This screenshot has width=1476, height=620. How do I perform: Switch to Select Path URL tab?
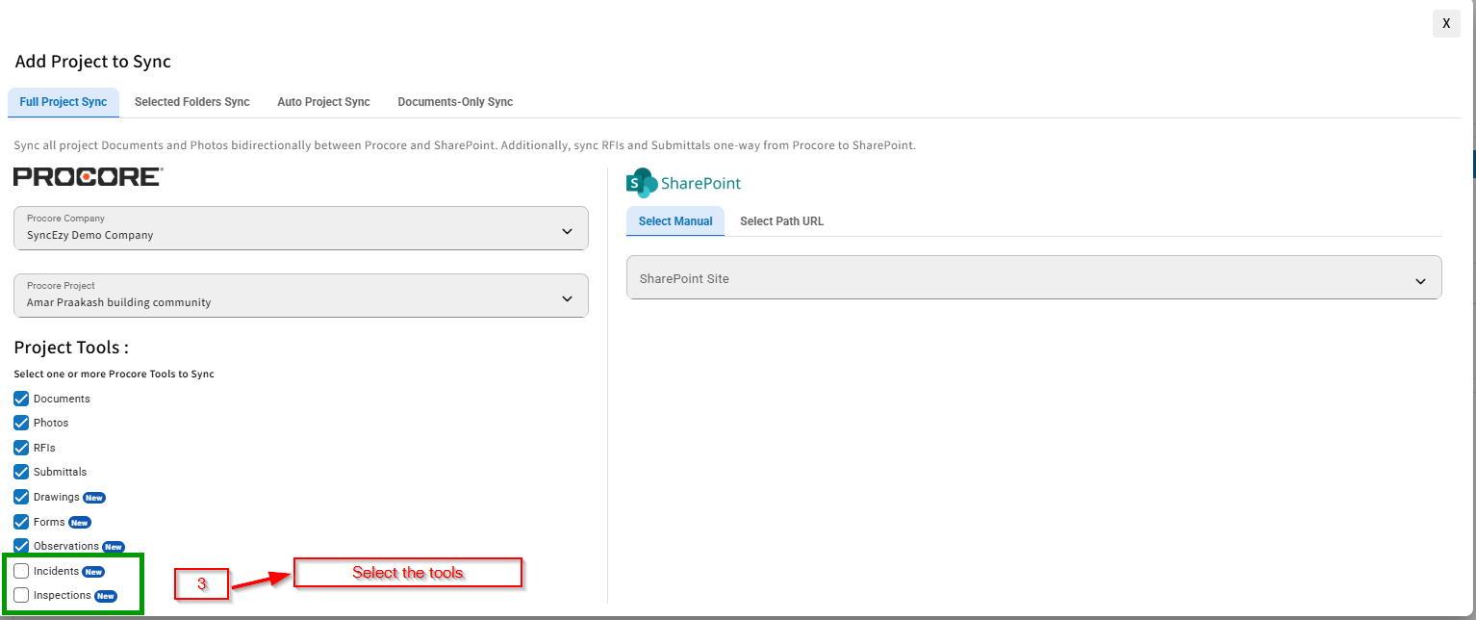pos(781,221)
